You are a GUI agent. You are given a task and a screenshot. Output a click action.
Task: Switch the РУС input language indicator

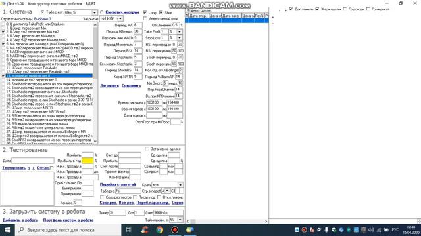395,230
